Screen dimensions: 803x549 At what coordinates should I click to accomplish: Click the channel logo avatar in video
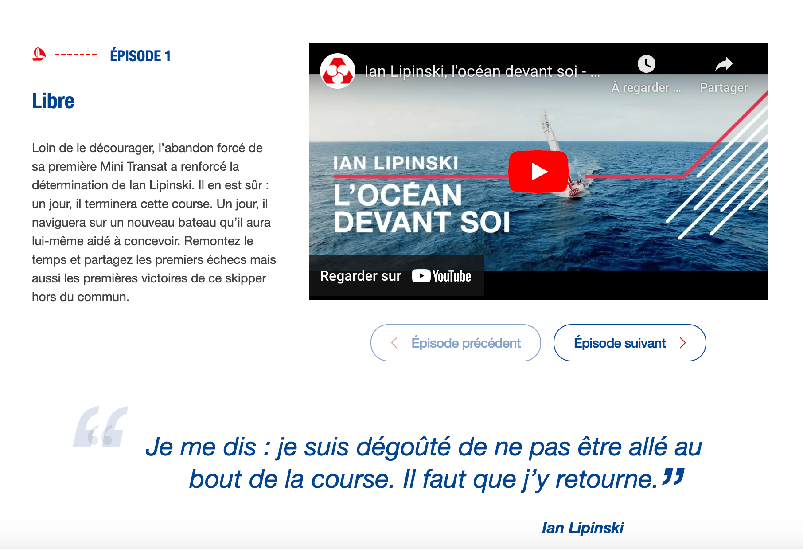[338, 71]
